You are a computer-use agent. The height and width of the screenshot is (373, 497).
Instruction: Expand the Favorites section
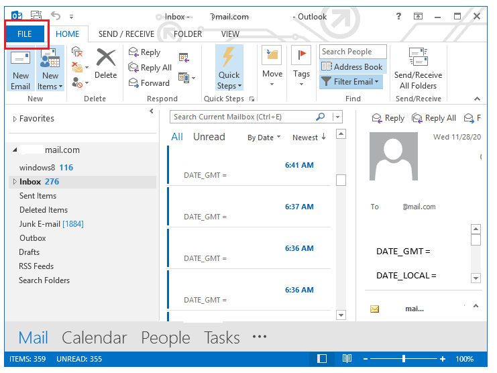point(15,119)
